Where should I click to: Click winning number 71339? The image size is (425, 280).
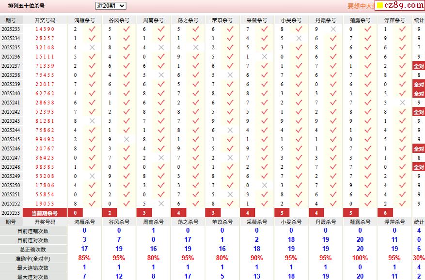pos(45,66)
